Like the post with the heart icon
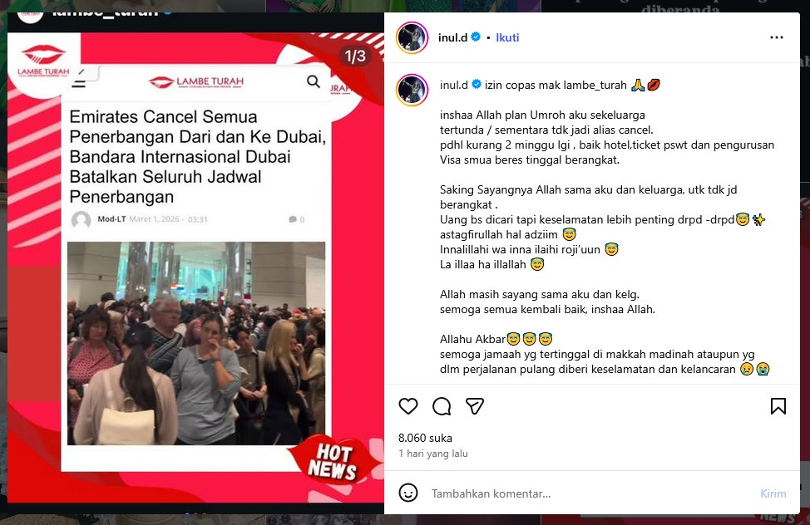Screen dimensions: 810x525 [x=408, y=406]
